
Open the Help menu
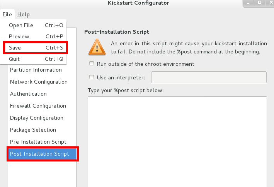(24, 14)
